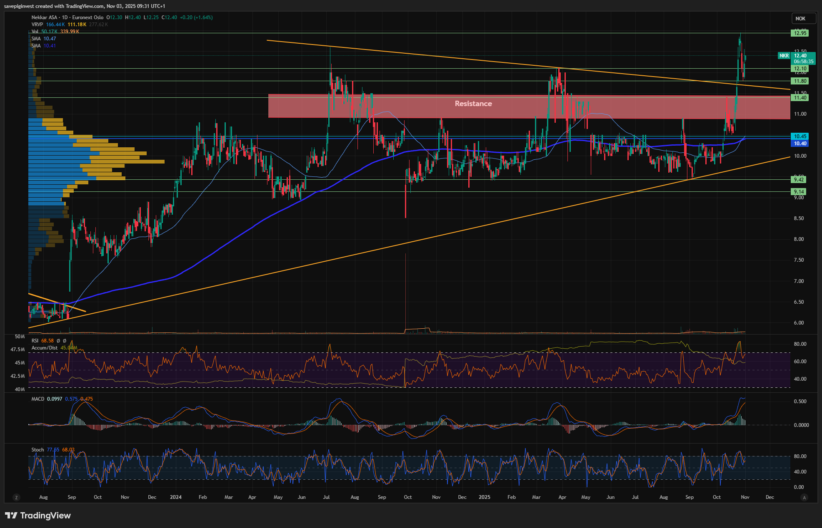Click the RSI indicator legend
Image resolution: width=822 pixels, height=528 pixels.
35,341
